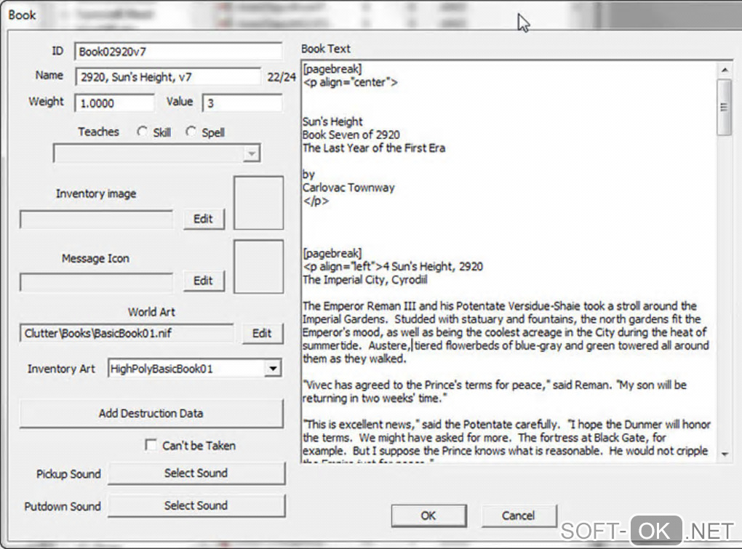Click the Weight field showing 1.0000
The image size is (742, 549).
[x=114, y=103]
